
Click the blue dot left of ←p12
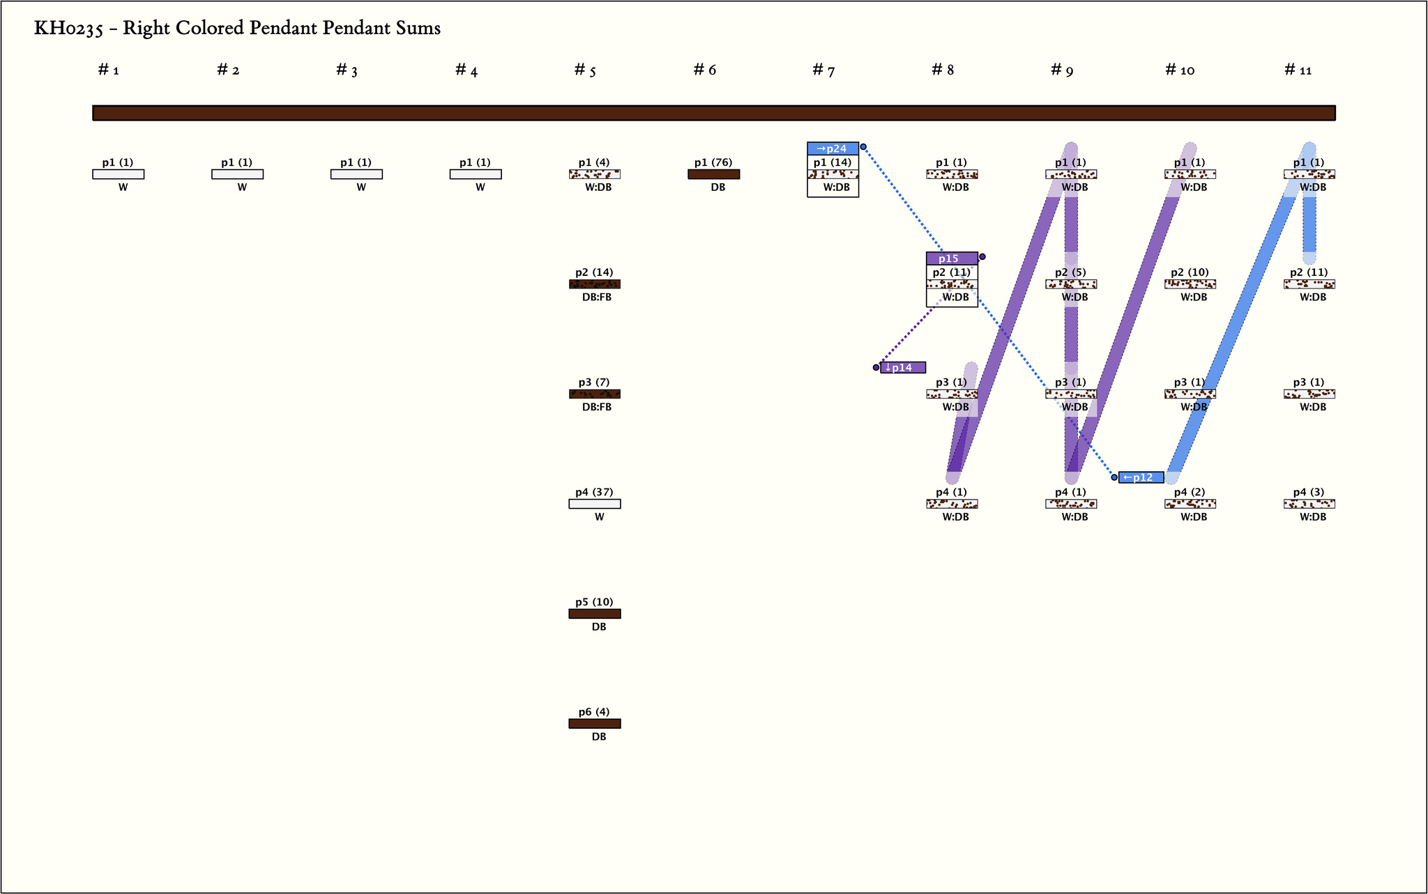click(x=1114, y=477)
